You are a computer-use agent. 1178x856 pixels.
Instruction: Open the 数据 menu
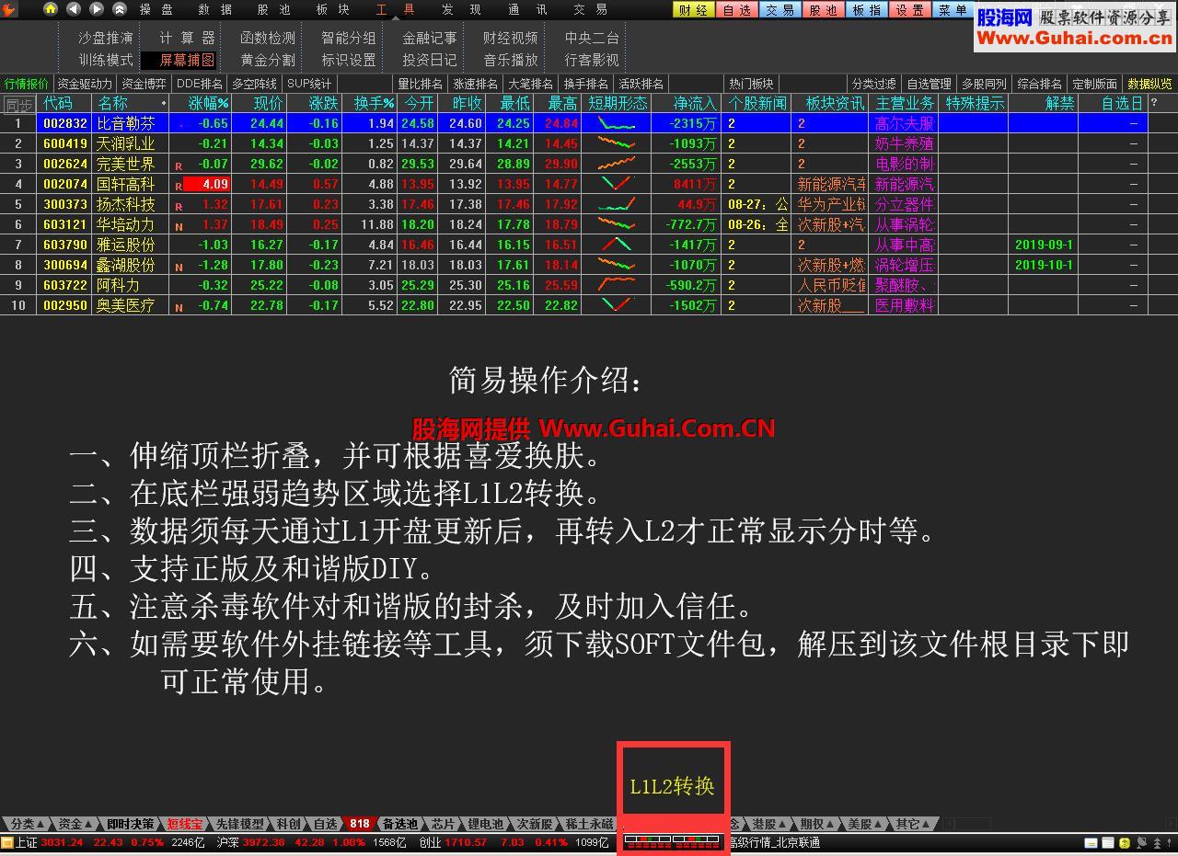215,9
